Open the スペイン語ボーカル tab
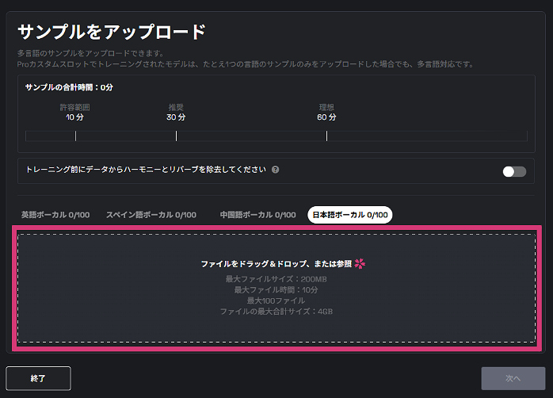 coord(151,215)
